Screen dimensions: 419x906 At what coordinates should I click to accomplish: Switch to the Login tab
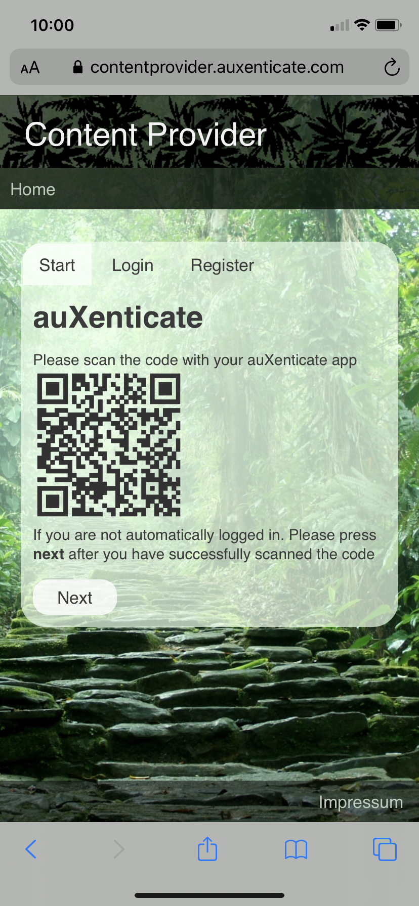133,265
